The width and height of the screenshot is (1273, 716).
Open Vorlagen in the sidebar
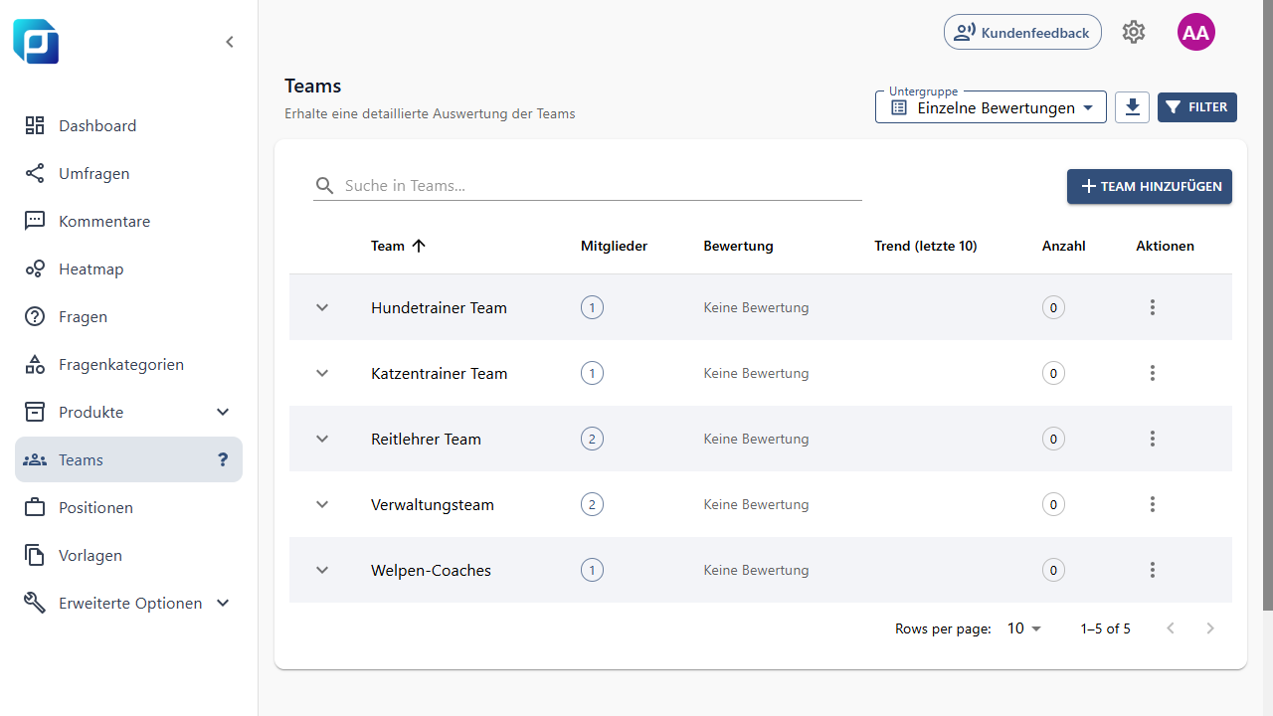click(x=128, y=555)
